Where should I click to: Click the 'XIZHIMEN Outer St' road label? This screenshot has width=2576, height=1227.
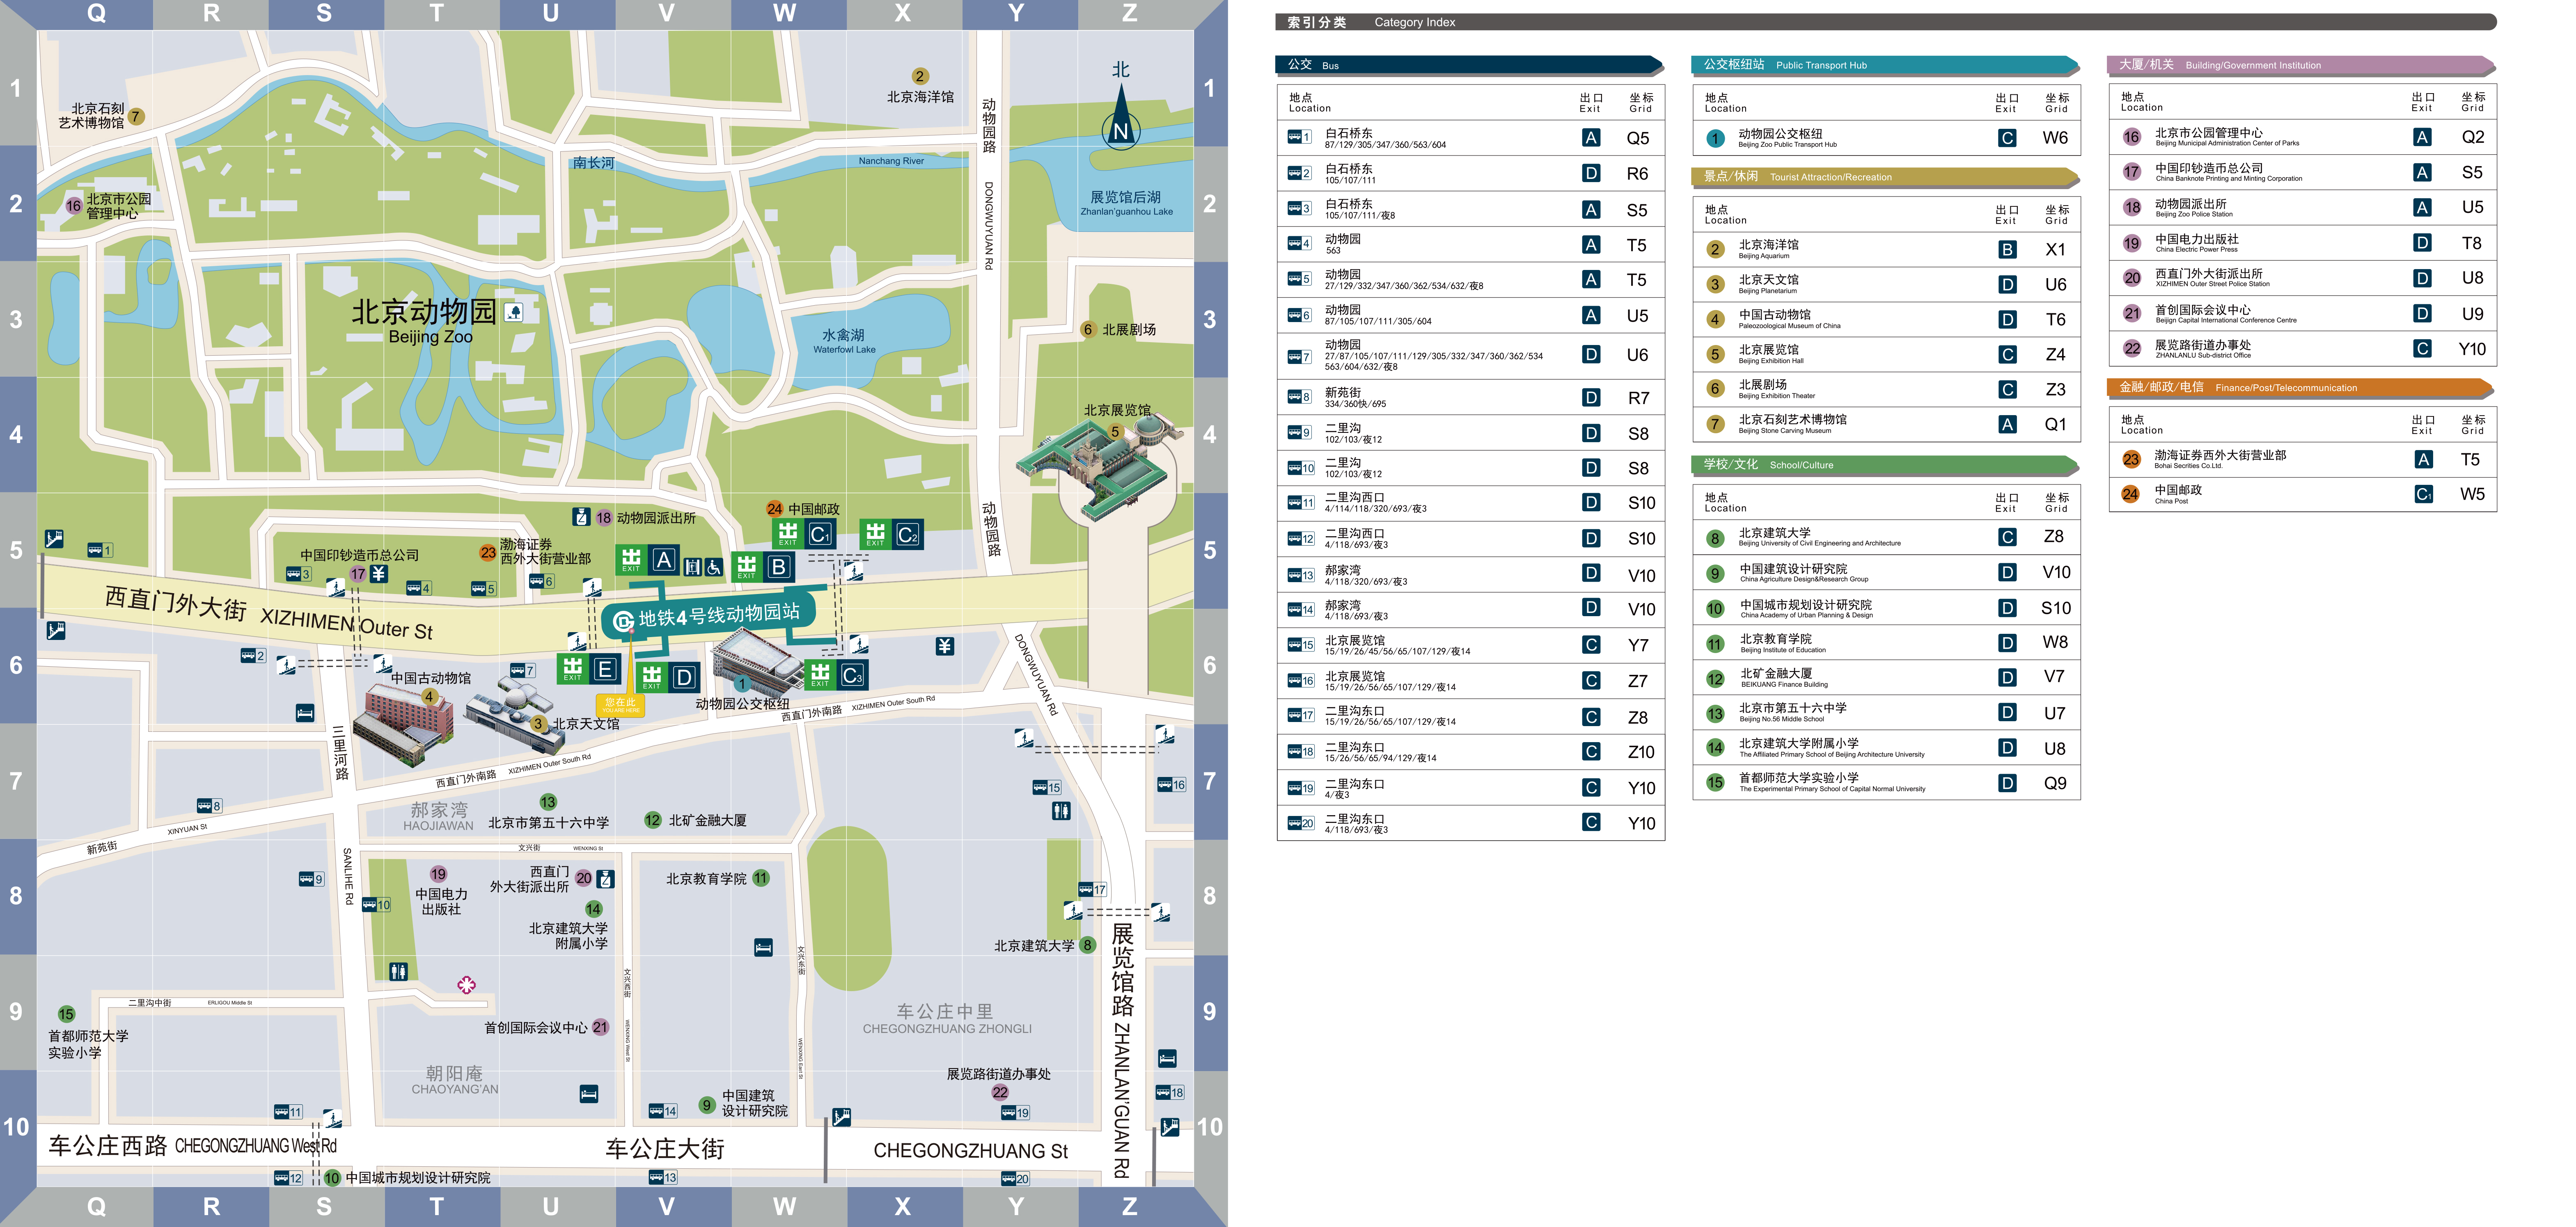346,624
